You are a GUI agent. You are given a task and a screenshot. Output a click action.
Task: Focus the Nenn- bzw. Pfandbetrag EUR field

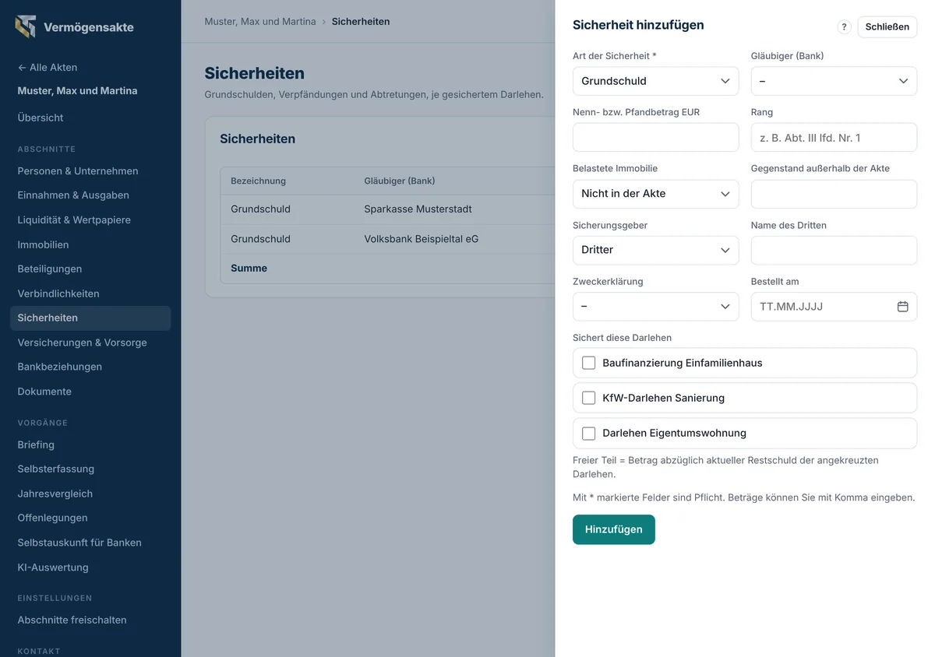pos(655,137)
